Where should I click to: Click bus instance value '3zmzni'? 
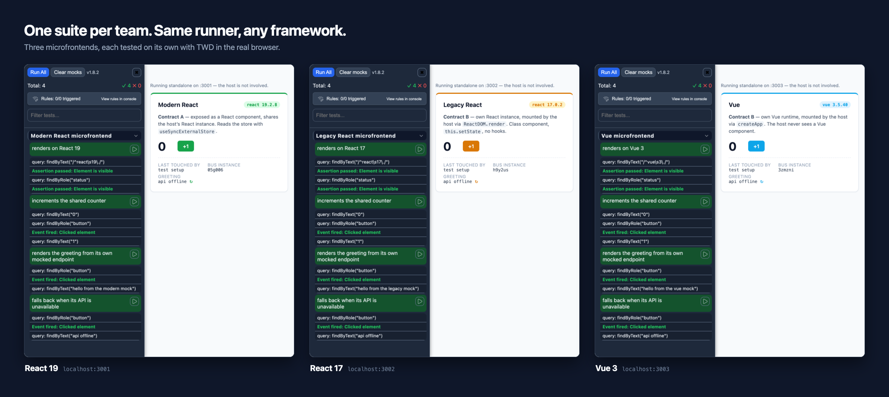(x=786, y=170)
